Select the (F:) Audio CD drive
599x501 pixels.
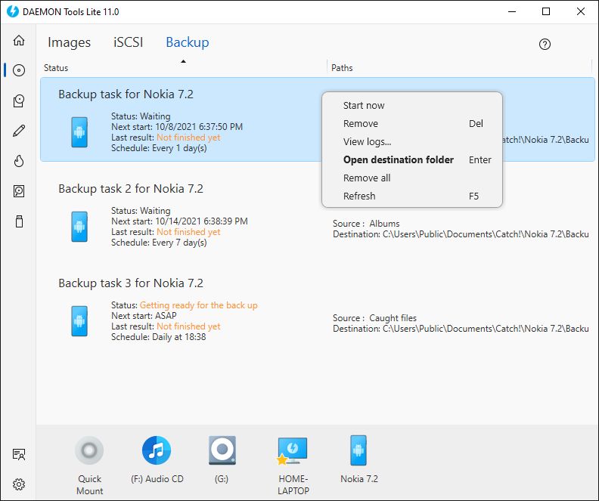click(x=157, y=450)
